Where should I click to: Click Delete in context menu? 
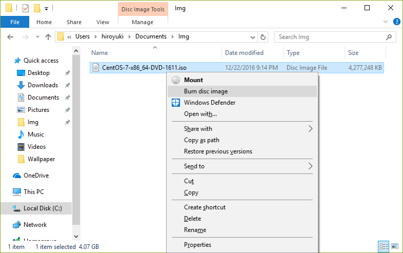coord(242,219)
